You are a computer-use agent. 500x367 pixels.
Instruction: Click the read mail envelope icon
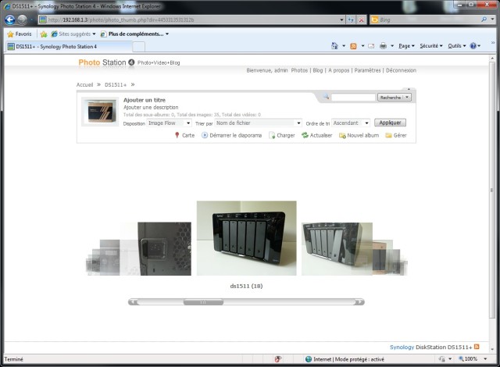pos(371,46)
